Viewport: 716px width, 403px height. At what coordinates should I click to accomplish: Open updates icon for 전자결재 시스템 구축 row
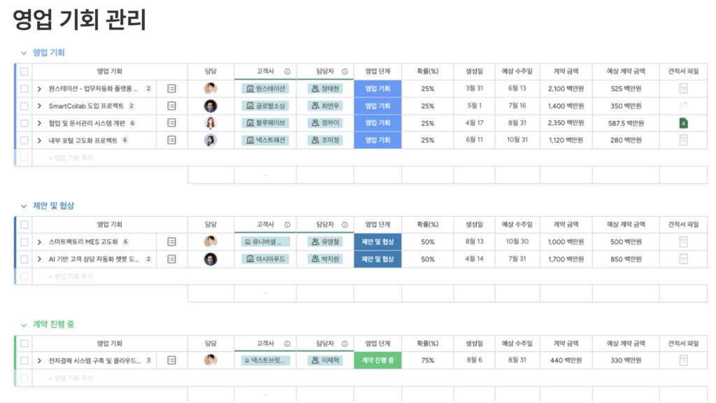(172, 360)
